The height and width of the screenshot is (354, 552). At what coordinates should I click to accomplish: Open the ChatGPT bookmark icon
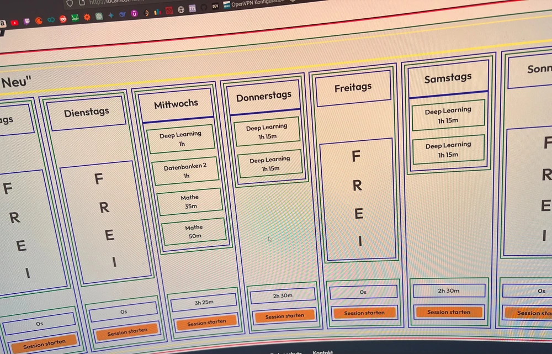click(x=99, y=17)
